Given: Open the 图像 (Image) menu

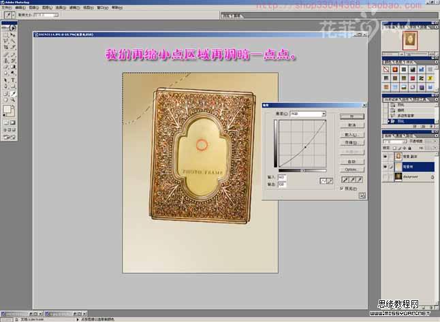Looking at the screenshot, I should pyautogui.click(x=33, y=7).
